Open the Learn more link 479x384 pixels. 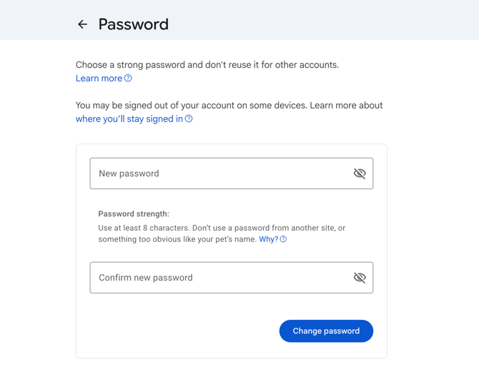(x=99, y=79)
